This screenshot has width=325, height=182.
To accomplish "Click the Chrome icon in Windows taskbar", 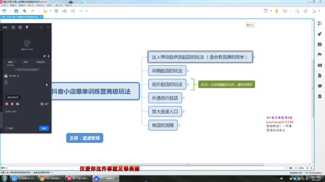I will point(41,178).
